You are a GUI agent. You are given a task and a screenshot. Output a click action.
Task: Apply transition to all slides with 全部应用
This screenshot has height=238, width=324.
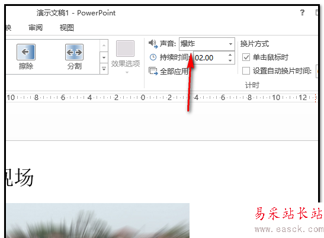click(x=168, y=71)
